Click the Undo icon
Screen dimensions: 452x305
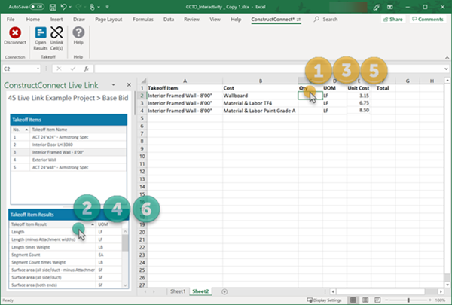pos(64,7)
